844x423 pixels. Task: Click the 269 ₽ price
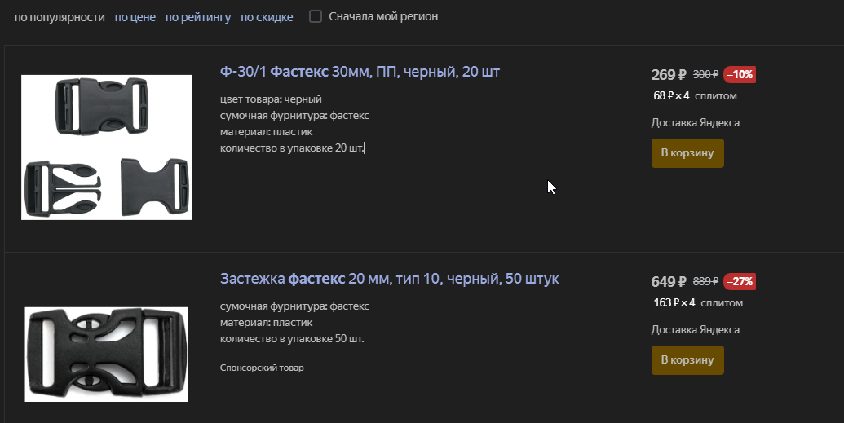pyautogui.click(x=669, y=74)
